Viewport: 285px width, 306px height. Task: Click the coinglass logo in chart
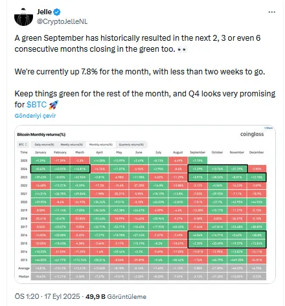point(252,134)
